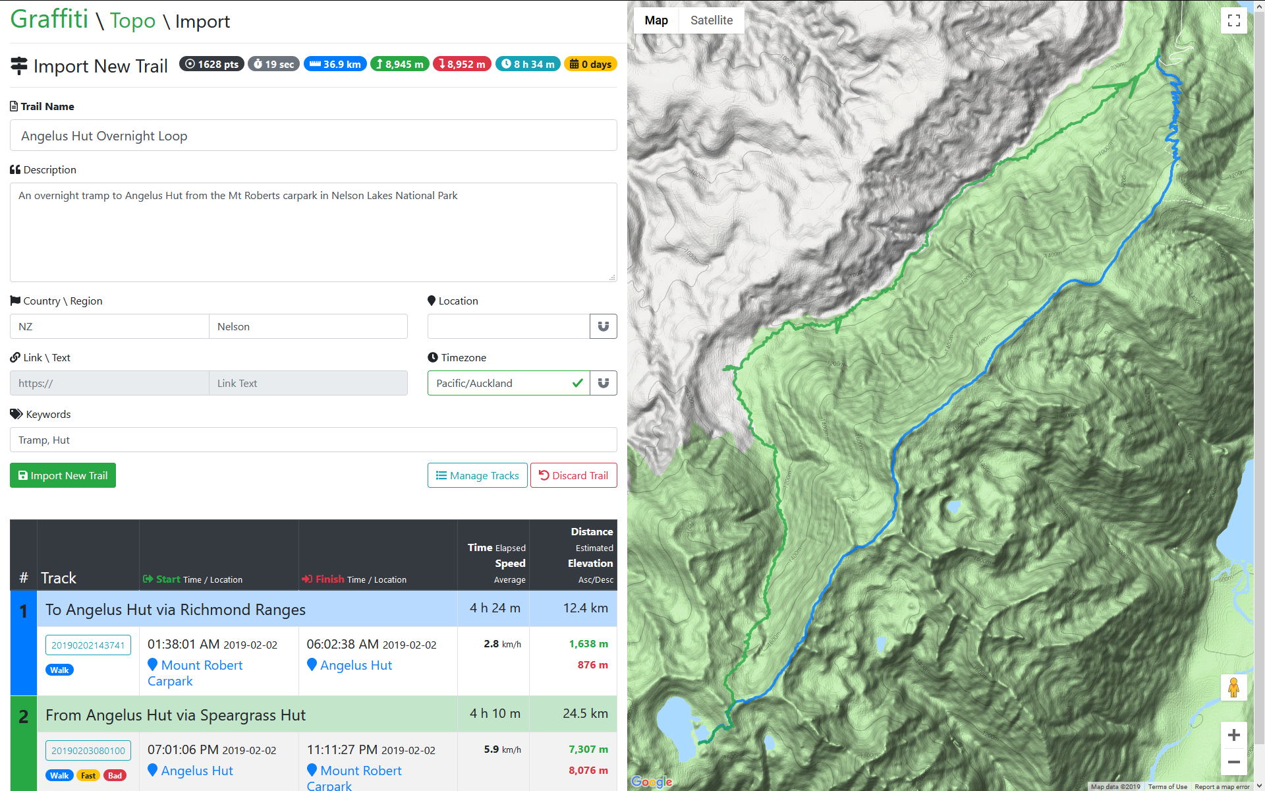Viewport: 1265px width, 791px height.
Task: Click the 36.9 km distance badge
Action: tap(335, 64)
